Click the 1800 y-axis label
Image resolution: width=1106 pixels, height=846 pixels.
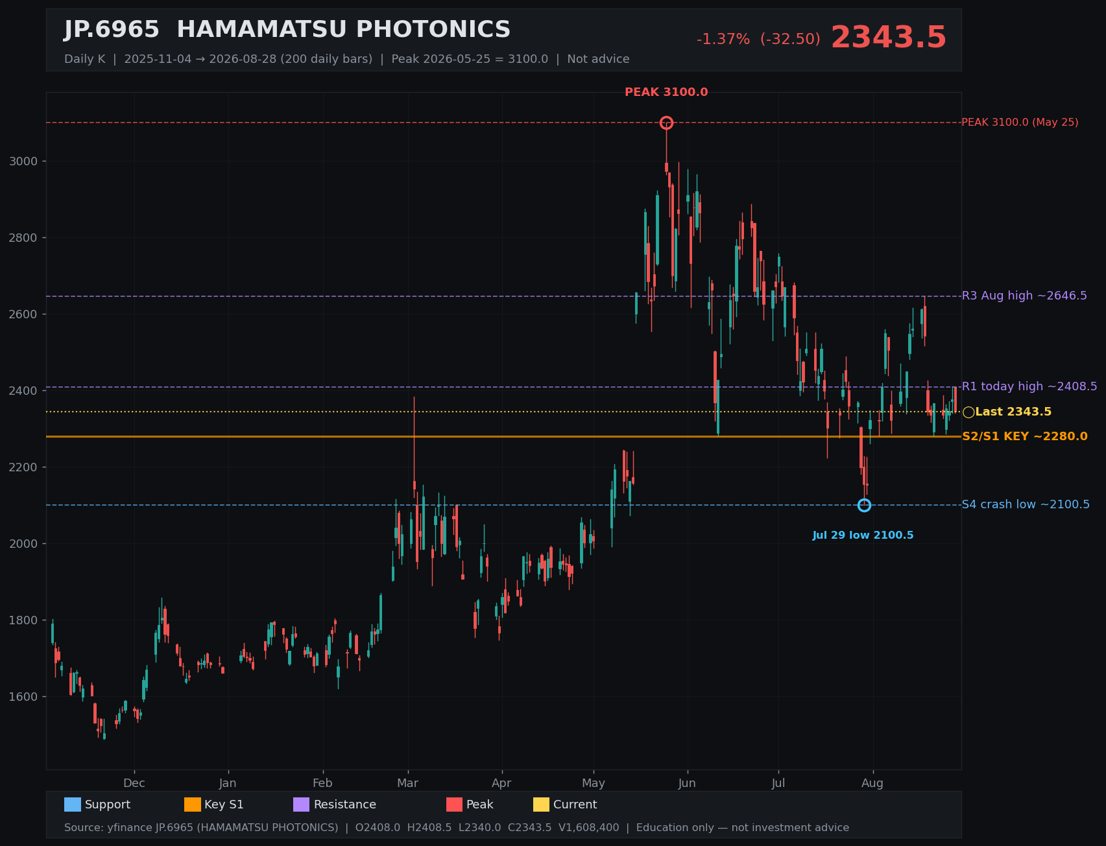click(23, 620)
